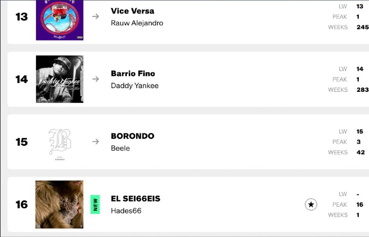The height and width of the screenshot is (237, 369).
Task: Visit the Hades66 artist page
Action: click(126, 211)
